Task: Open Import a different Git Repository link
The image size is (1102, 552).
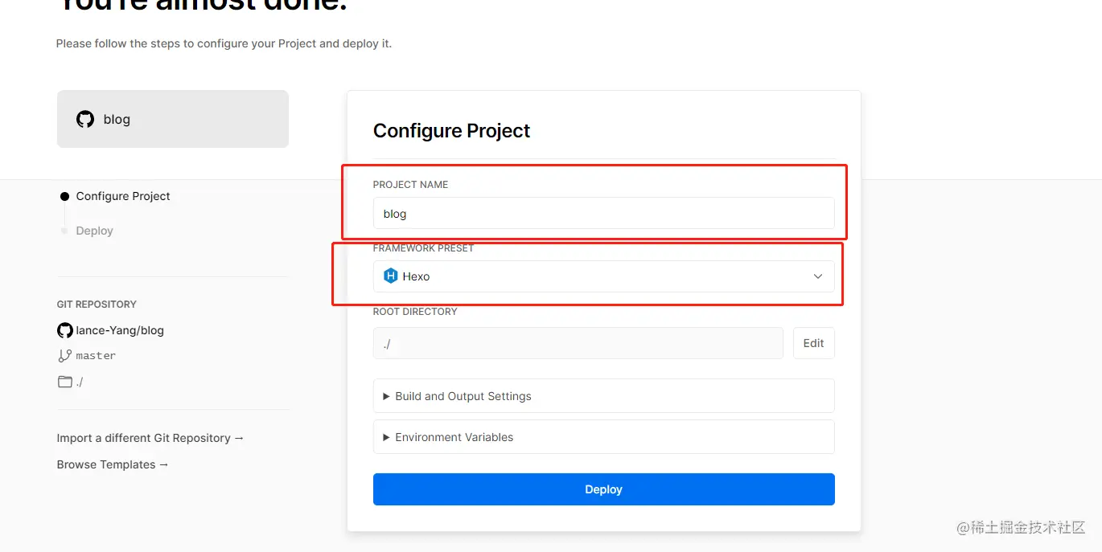Action: pyautogui.click(x=150, y=438)
